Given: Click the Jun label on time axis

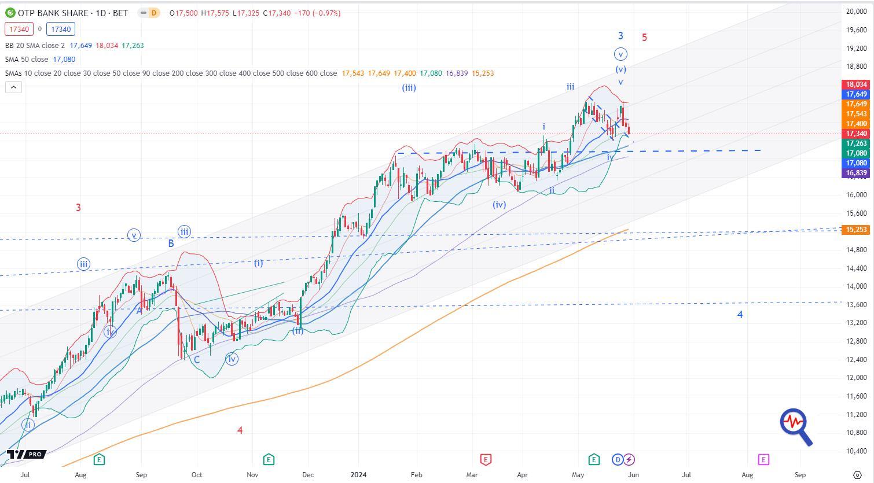Looking at the screenshot, I should click(x=634, y=475).
